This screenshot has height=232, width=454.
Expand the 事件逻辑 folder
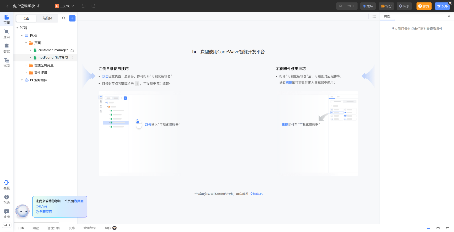(26, 72)
